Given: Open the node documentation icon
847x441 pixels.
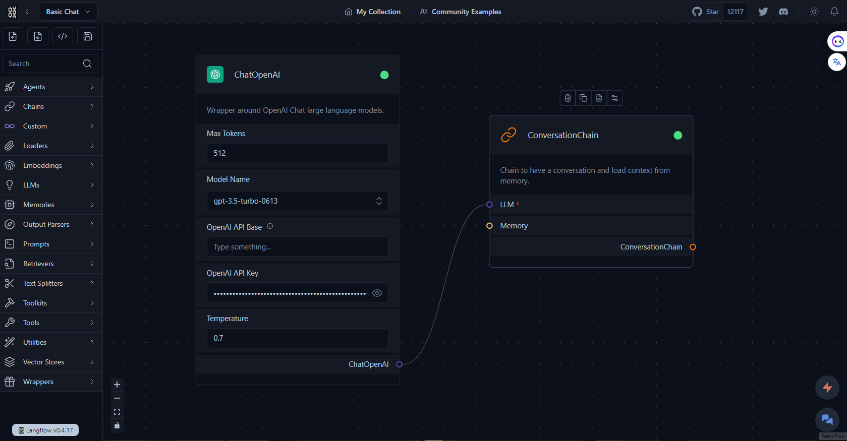Looking at the screenshot, I should (599, 98).
